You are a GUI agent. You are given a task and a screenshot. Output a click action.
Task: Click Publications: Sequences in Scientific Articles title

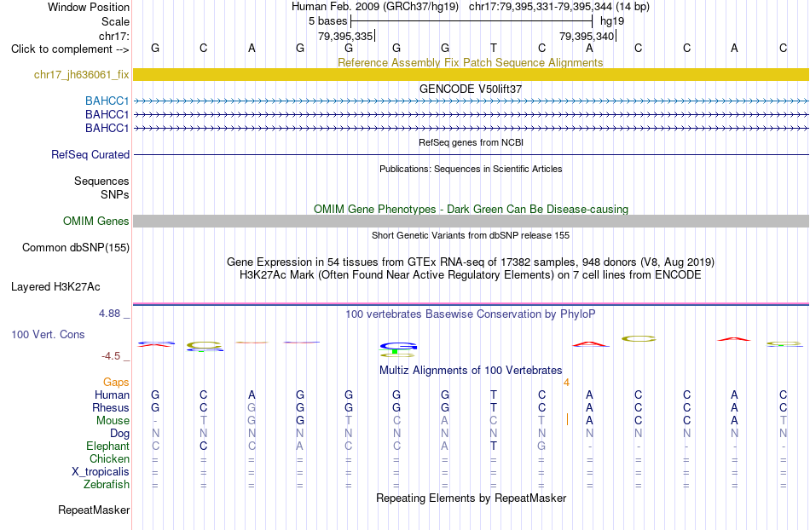(x=471, y=169)
